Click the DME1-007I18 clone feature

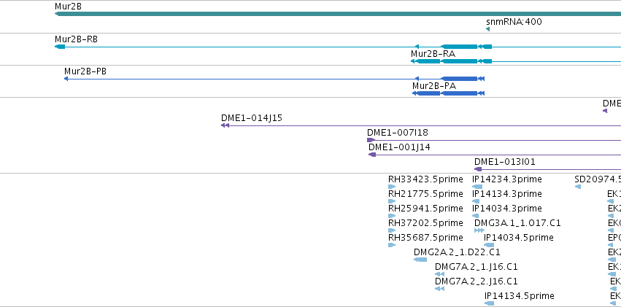point(494,140)
